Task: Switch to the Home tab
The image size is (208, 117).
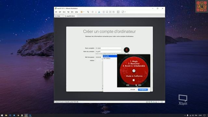Action: (58, 16)
